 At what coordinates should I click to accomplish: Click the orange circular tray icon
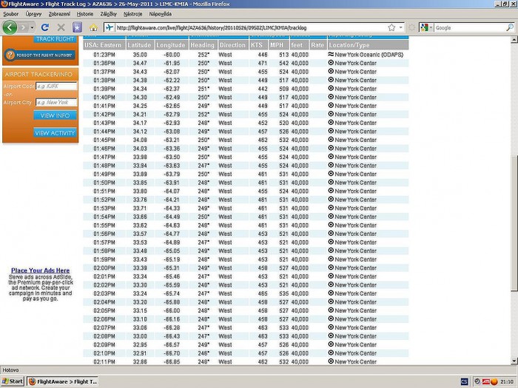point(494,382)
